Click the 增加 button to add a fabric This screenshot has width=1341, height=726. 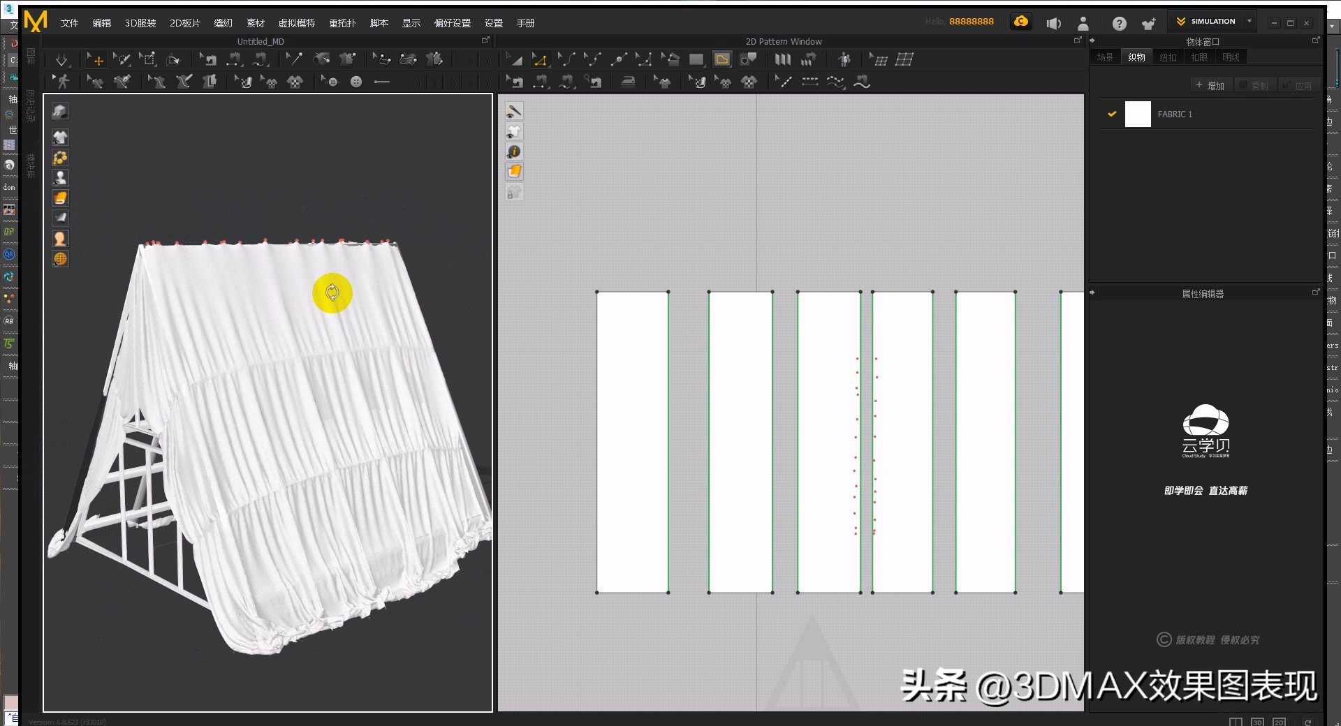tap(1211, 84)
